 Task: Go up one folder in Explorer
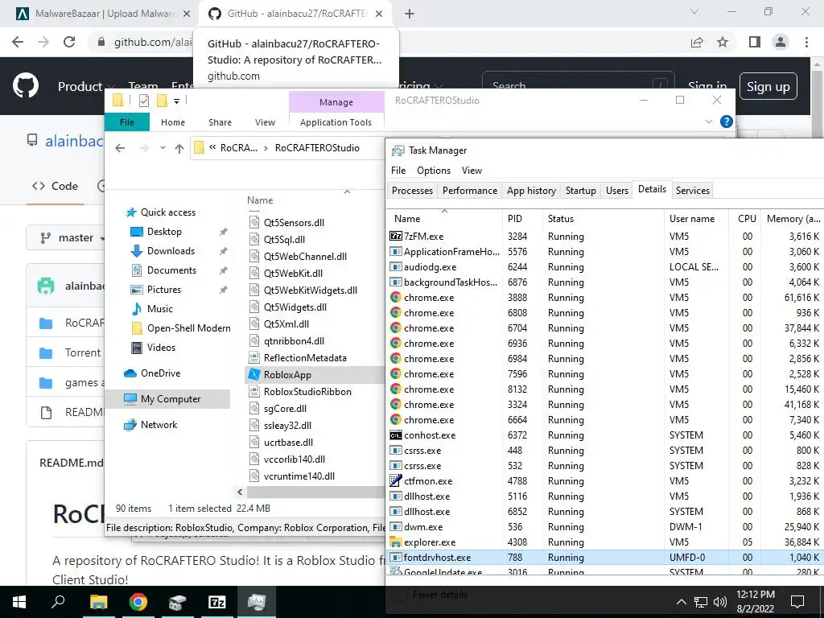click(179, 148)
